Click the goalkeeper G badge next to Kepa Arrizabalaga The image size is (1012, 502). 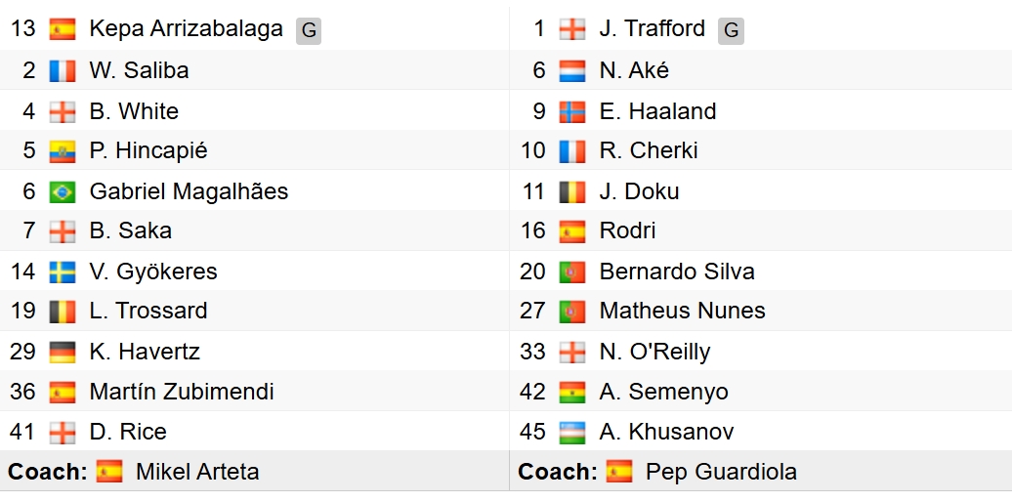[309, 30]
